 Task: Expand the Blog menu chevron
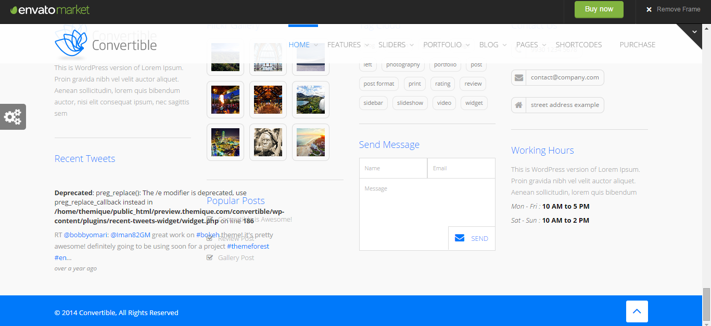(505, 45)
